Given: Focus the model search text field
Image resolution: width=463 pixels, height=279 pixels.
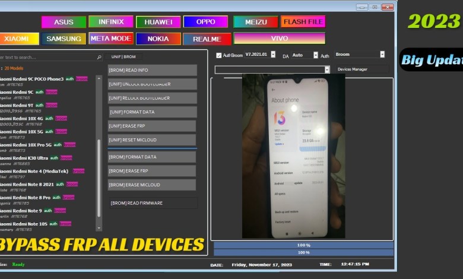Looking at the screenshot, I should click(49, 57).
